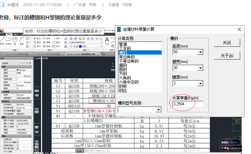Click the Text (文字) annotation tool

pyautogui.click(x=107, y=41)
